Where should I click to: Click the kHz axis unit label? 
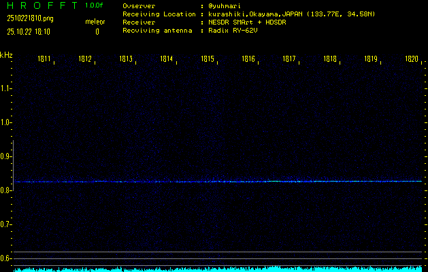pyautogui.click(x=6, y=55)
